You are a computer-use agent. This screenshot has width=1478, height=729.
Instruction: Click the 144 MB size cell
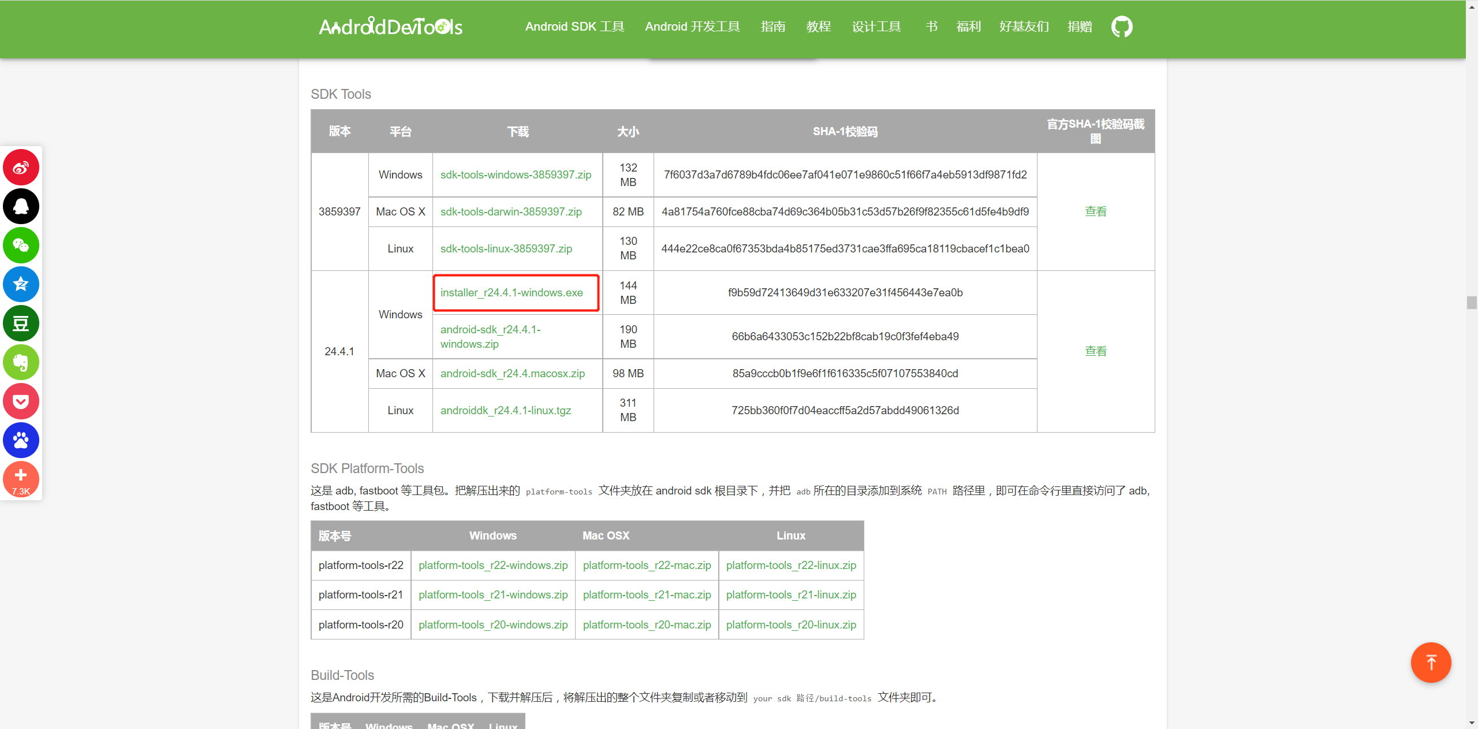click(628, 293)
